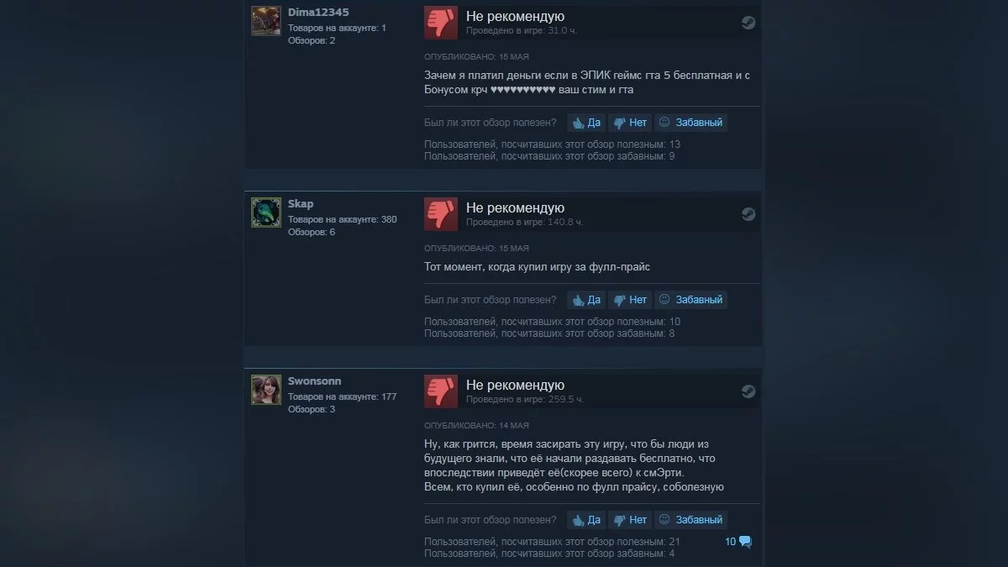Screen dimensions: 1008x567
Task: Mark Skap's review as Забавный
Action: (x=690, y=300)
